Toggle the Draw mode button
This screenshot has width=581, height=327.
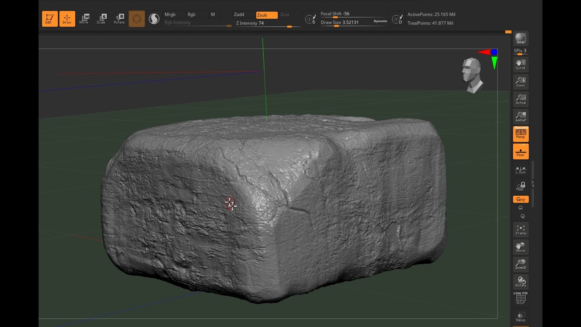point(67,19)
